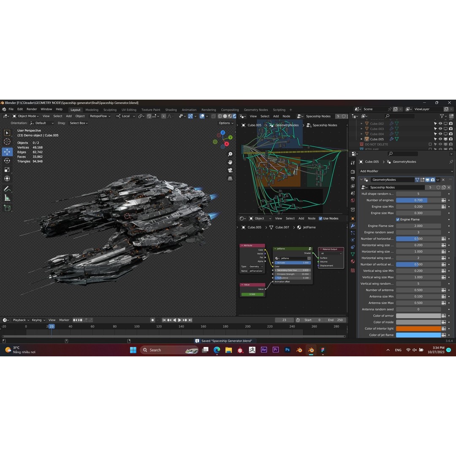Hide Cube.005 with its eye icon
Screen dimensions: 456x456
pyautogui.click(x=440, y=139)
